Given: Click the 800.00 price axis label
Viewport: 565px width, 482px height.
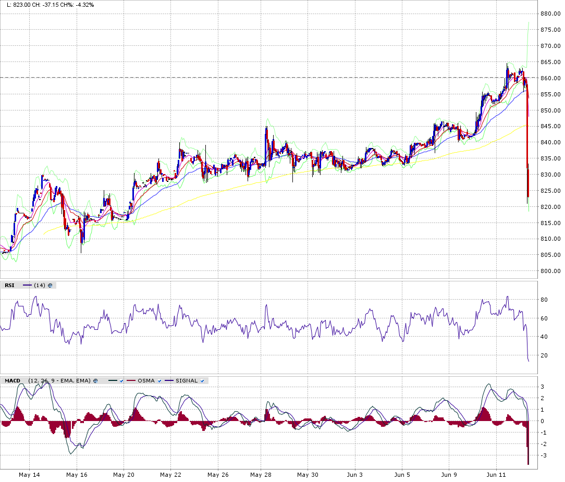Looking at the screenshot, I should [550, 271].
